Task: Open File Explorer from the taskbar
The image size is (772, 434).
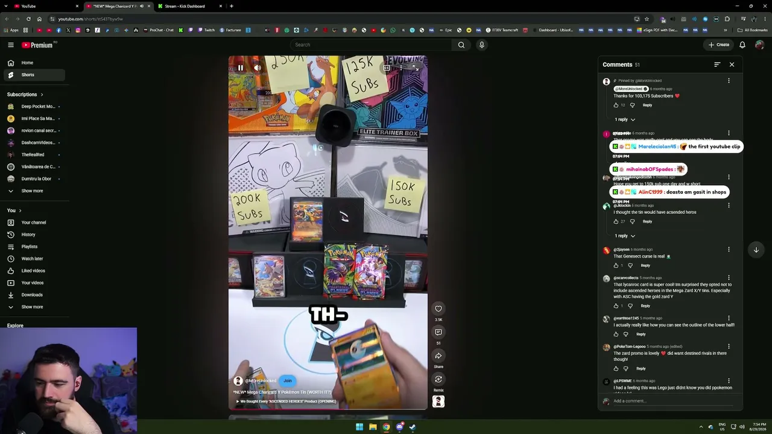Action: 373,427
